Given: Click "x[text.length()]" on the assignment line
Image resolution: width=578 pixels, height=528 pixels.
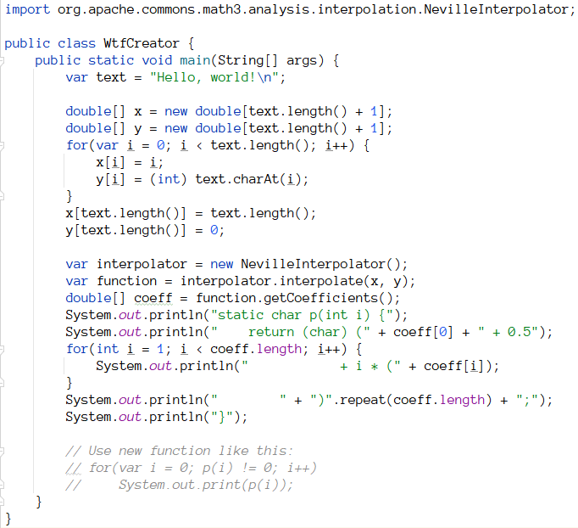Looking at the screenshot, I should pos(125,213).
